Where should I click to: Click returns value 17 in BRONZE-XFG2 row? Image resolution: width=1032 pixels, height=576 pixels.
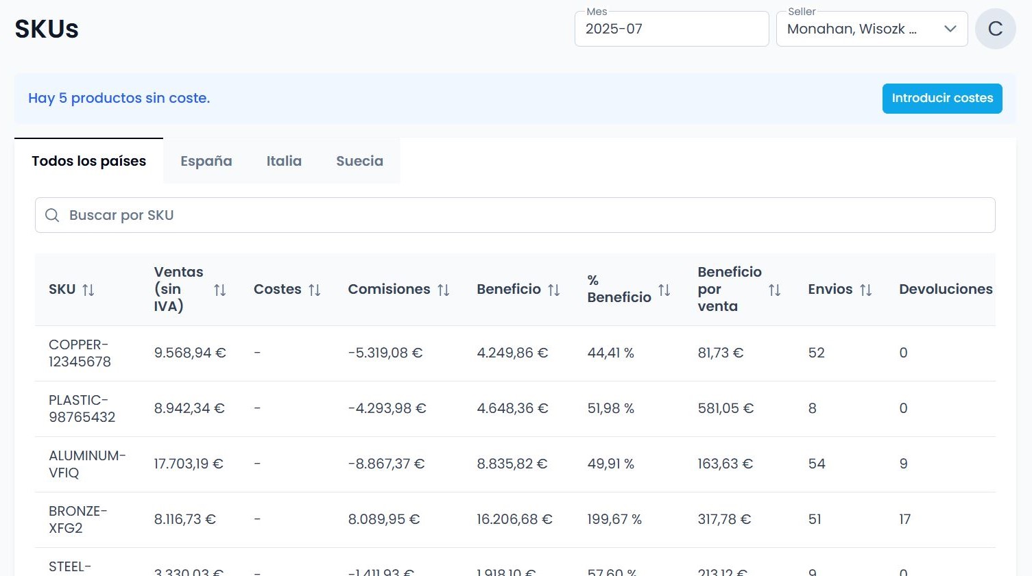905,519
